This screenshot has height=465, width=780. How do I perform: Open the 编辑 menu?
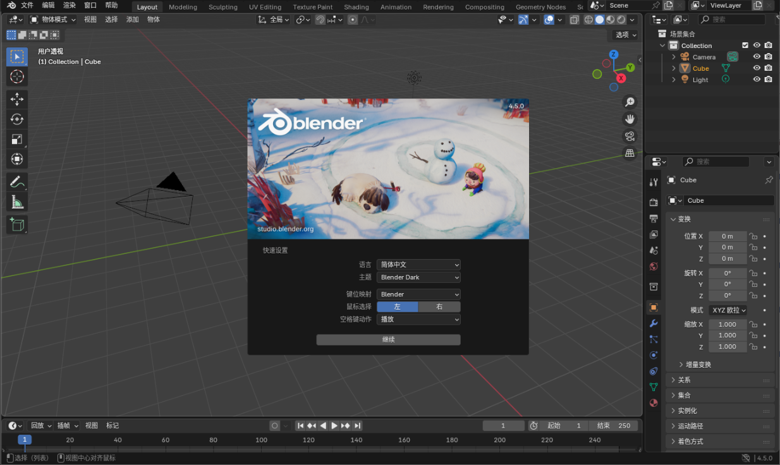tap(48, 6)
